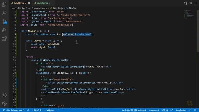199x112 pixels.
Task: Click the "/login" path on line 30
Action: pos(58,105)
